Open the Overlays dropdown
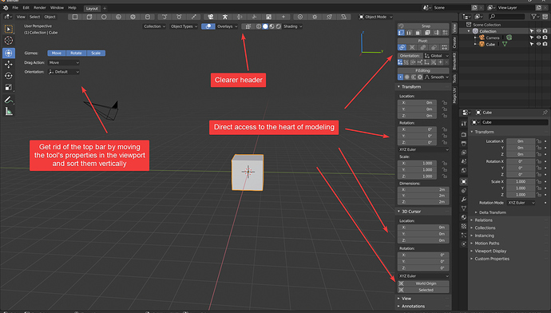Viewport: 551px width, 313px height. 227,26
